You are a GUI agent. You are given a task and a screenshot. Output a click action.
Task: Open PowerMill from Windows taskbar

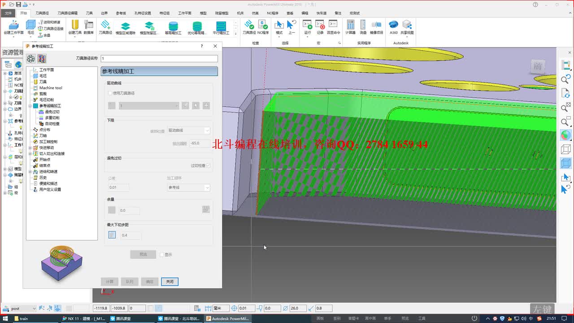coord(227,319)
